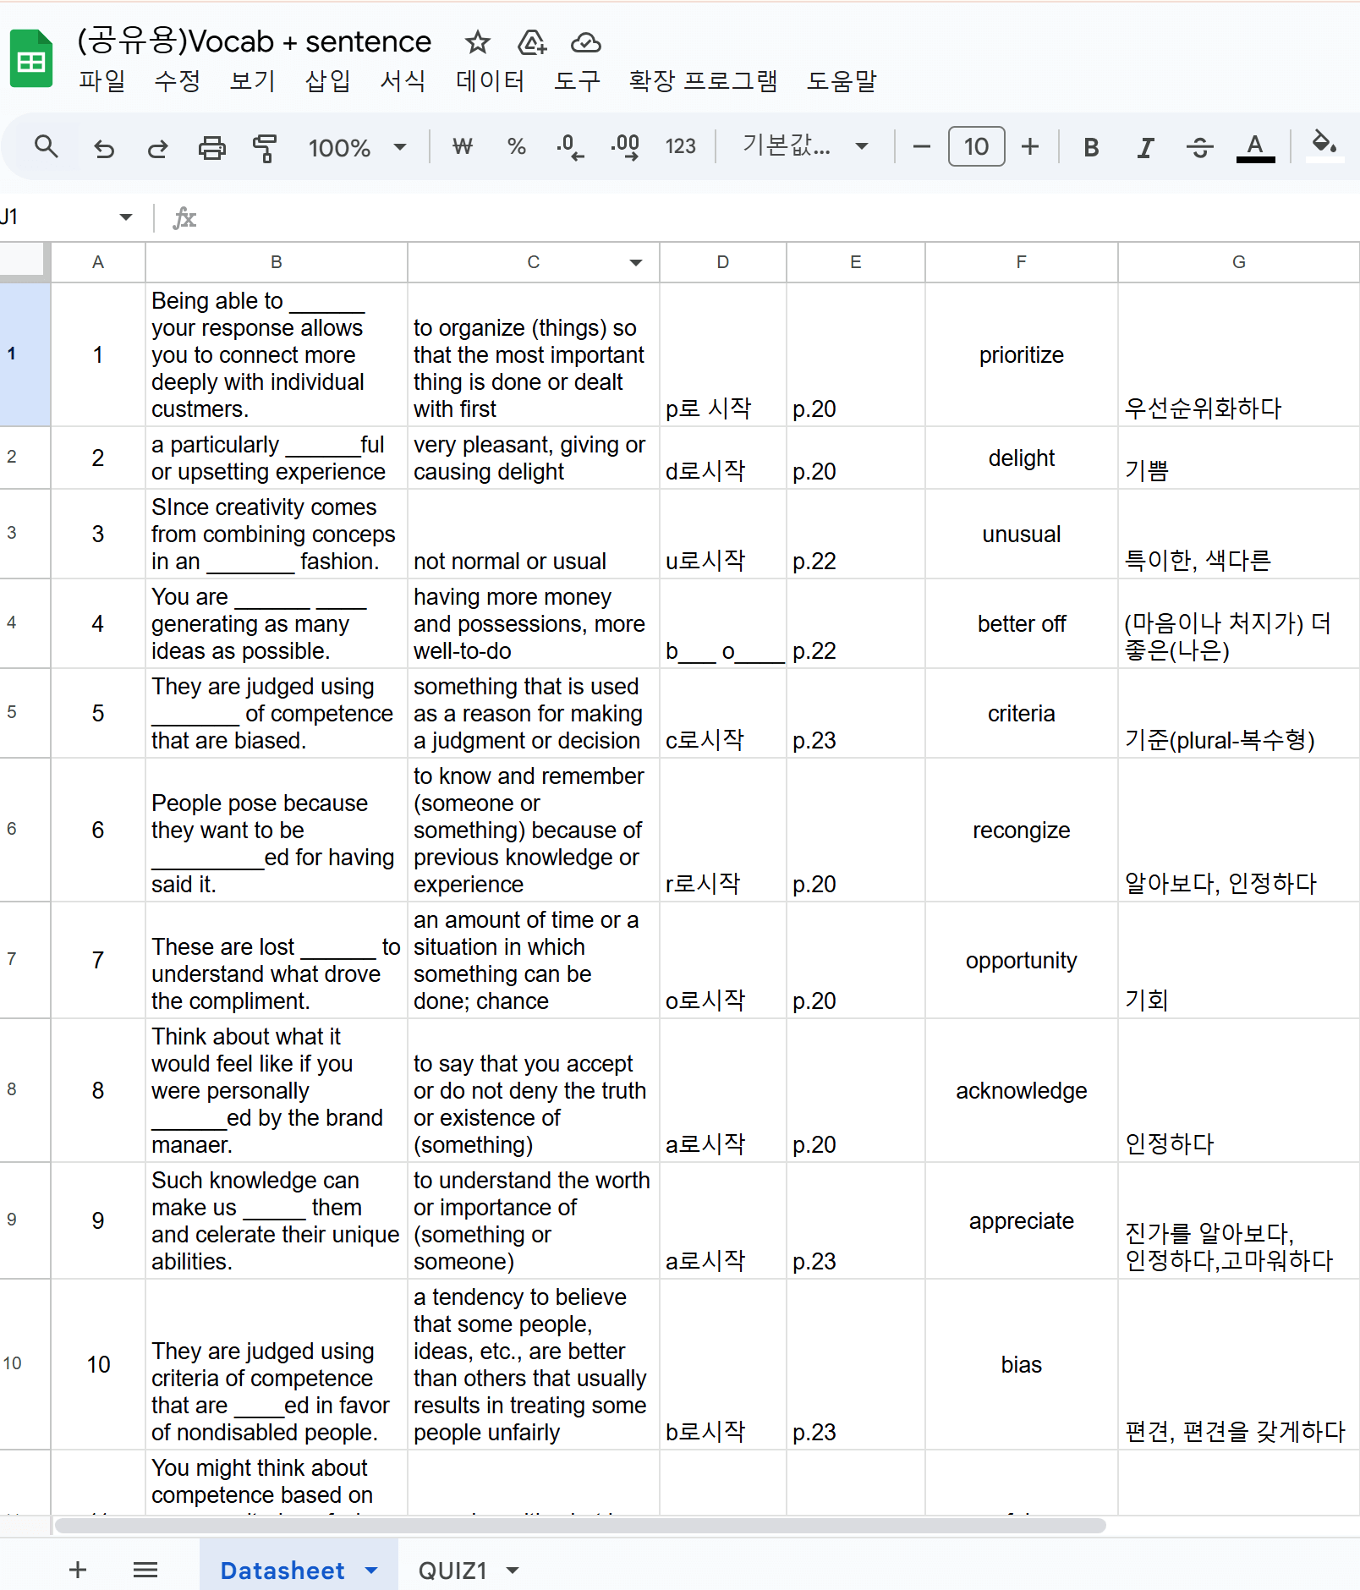This screenshot has width=1360, height=1590.
Task: Switch to the QUIZ1 sheet tab
Action: pyautogui.click(x=452, y=1571)
